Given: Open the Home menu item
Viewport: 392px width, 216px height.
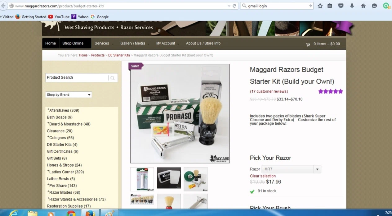Looking at the screenshot, I should (x=51, y=43).
